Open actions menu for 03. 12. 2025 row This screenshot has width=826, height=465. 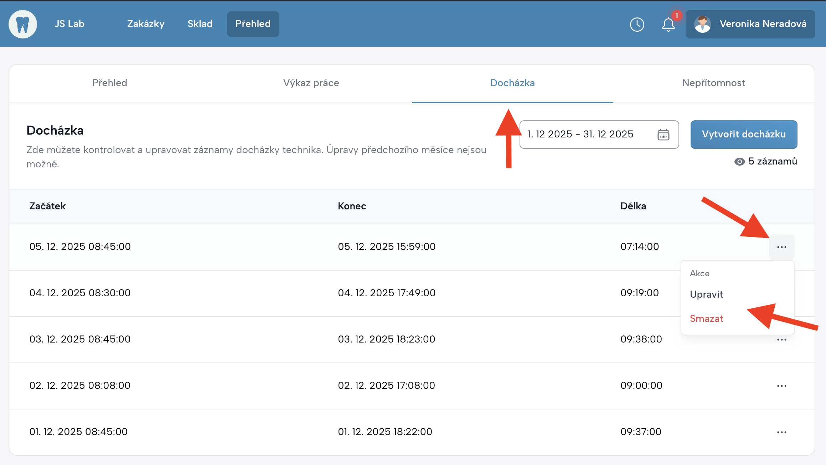pos(781,340)
